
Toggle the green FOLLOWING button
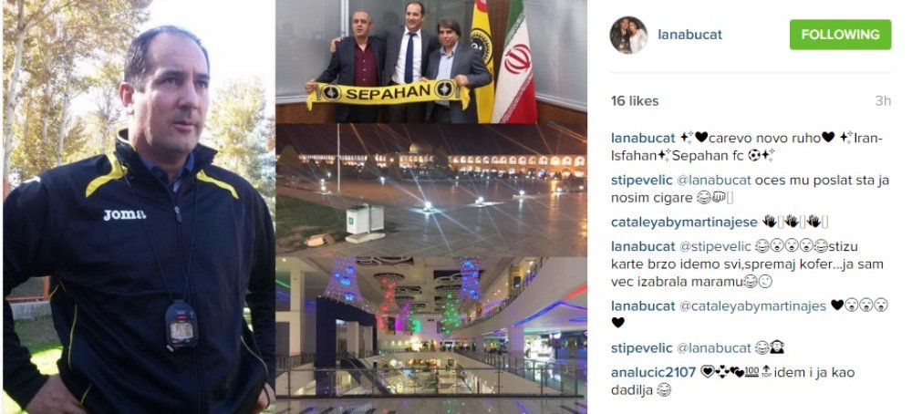(x=840, y=35)
